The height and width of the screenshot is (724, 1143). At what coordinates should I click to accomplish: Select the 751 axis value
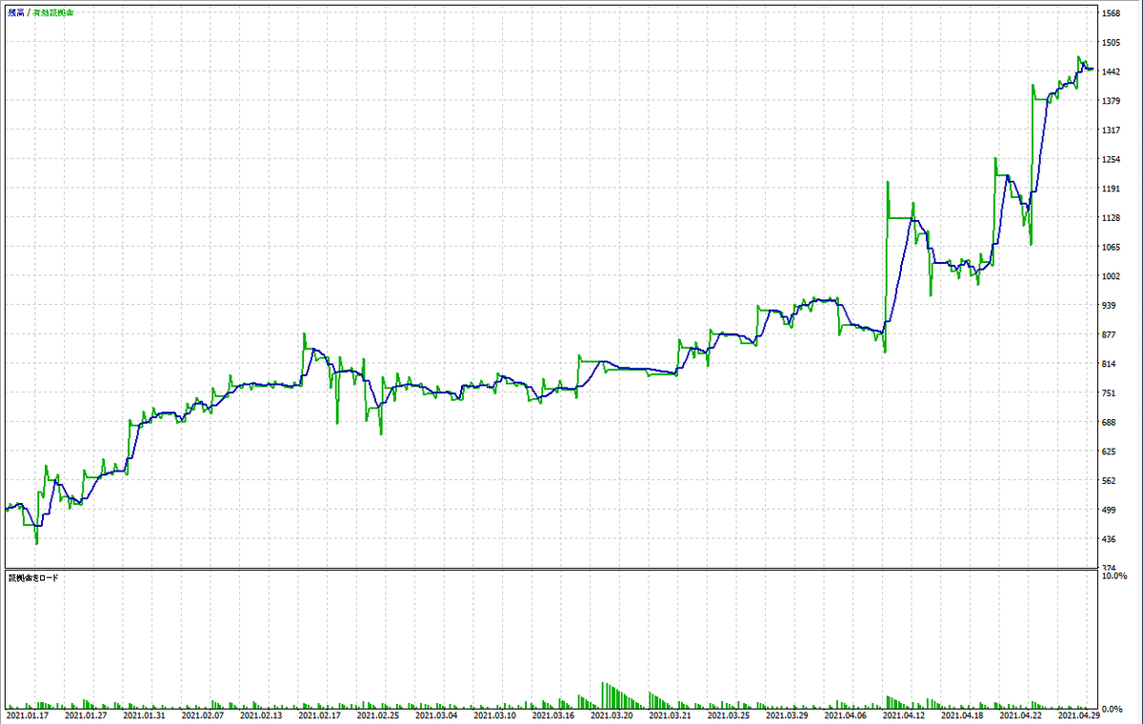(1109, 393)
